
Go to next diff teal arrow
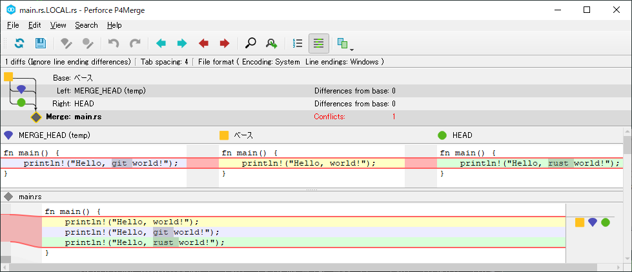(x=182, y=43)
